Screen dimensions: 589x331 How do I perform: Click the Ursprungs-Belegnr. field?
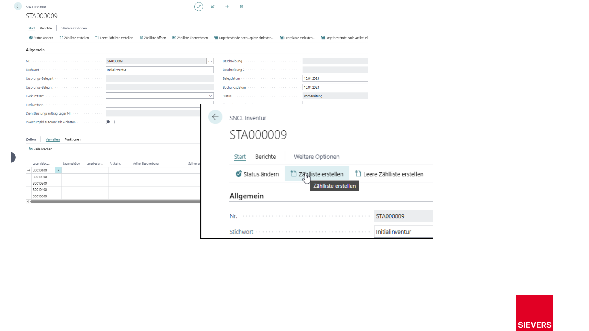tap(160, 87)
